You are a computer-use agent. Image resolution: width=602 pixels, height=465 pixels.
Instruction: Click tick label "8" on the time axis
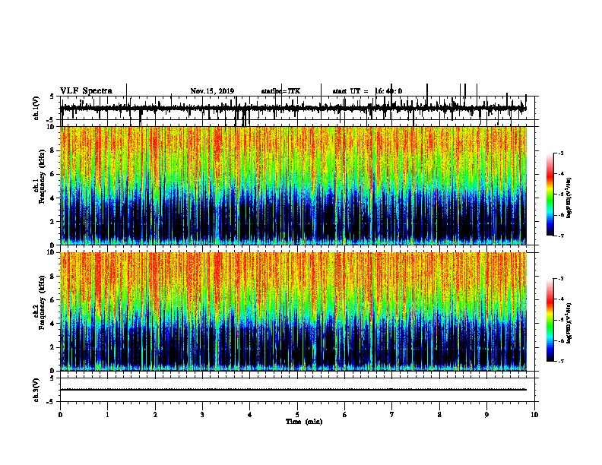(439, 415)
